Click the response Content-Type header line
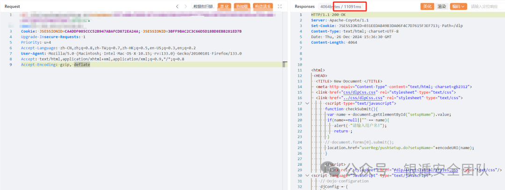The width and height of the screenshot is (505, 190). [354, 32]
